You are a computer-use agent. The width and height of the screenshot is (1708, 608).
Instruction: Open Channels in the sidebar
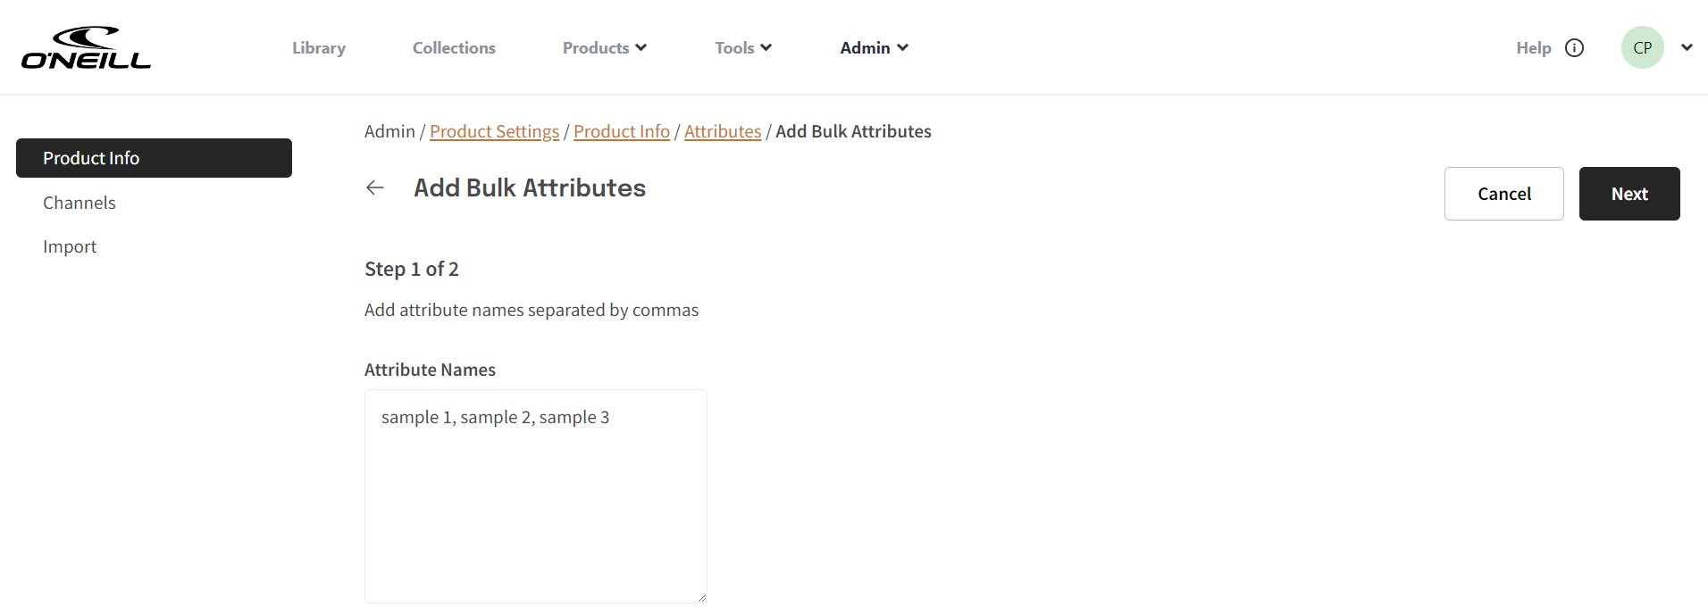click(x=80, y=203)
